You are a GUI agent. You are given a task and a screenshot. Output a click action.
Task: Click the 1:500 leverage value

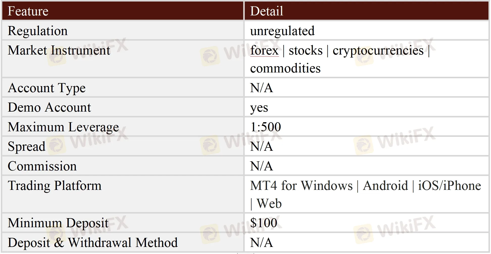265,127
